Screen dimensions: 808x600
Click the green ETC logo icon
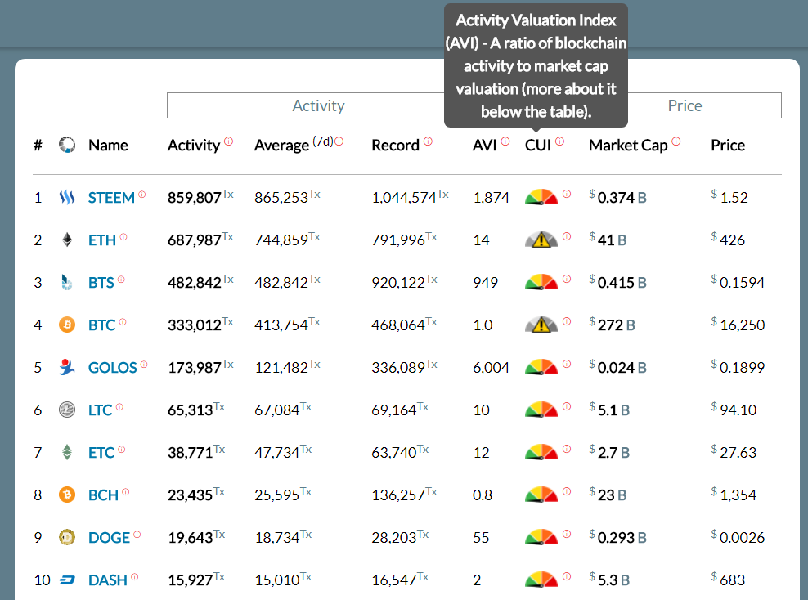67,452
